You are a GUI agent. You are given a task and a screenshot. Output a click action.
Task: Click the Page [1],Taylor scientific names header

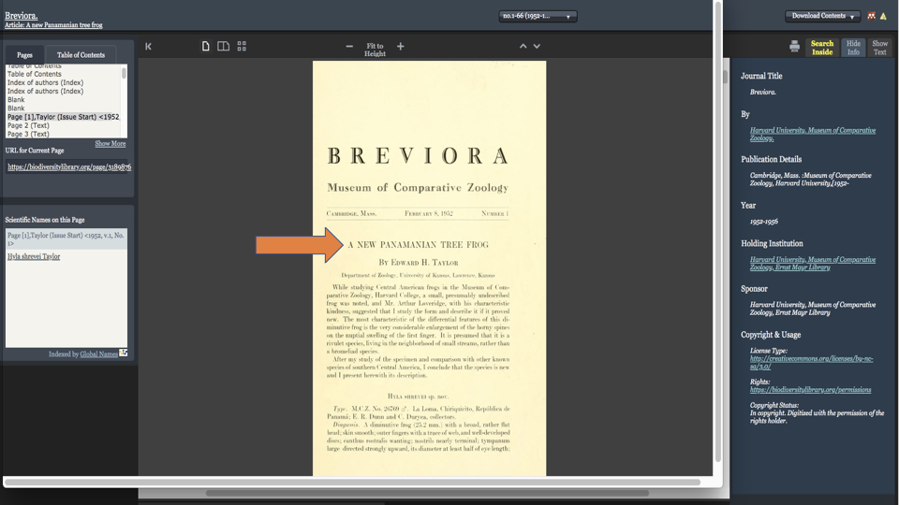click(66, 239)
